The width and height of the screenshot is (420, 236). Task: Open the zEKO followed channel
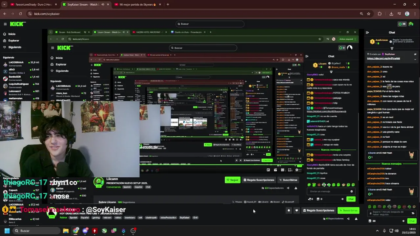(x=21, y=71)
